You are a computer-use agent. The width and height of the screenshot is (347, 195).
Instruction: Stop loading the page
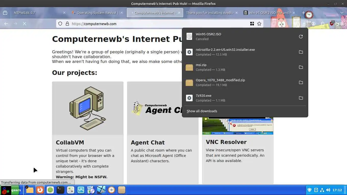[24, 24]
